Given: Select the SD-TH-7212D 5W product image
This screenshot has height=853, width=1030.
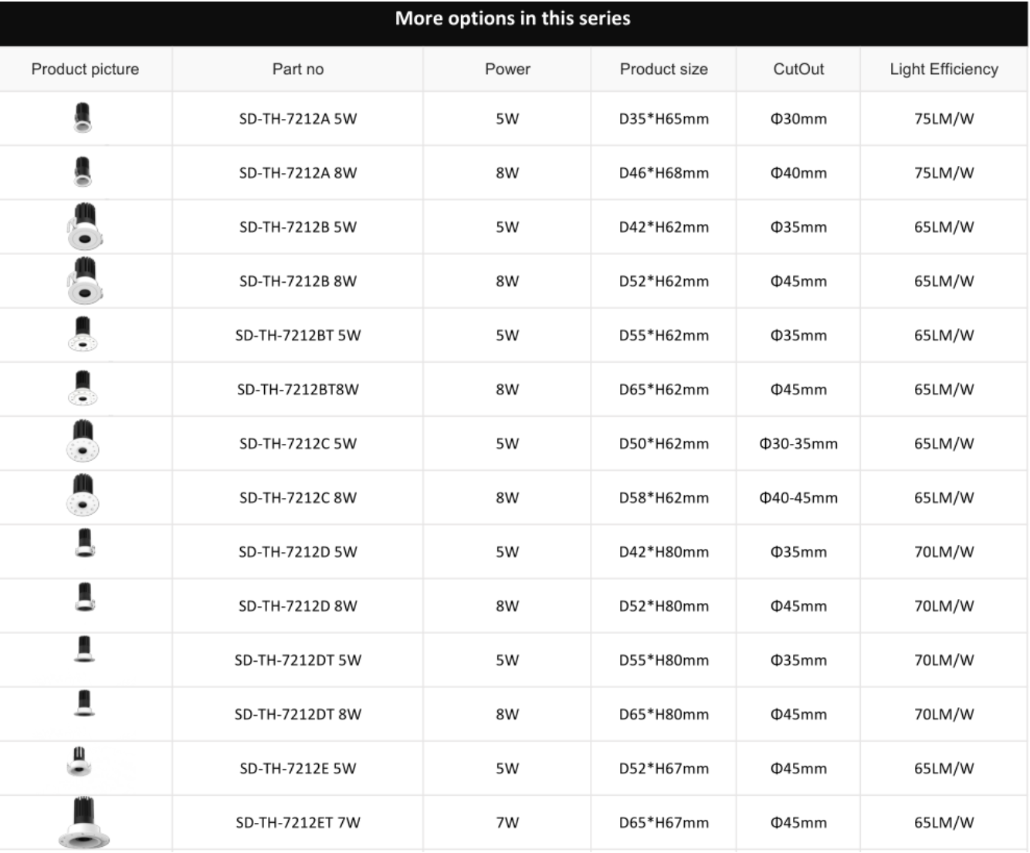Looking at the screenshot, I should [85, 543].
